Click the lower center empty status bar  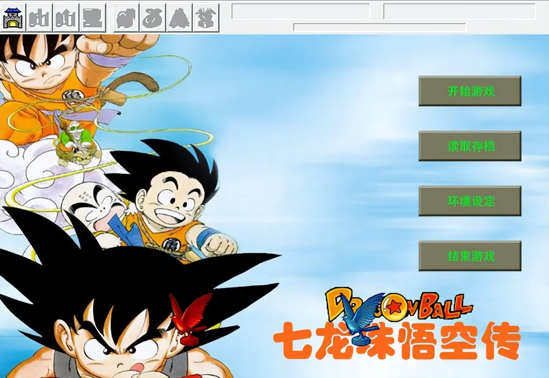[x=380, y=27]
